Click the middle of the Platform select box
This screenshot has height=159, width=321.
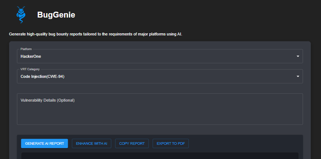coord(160,56)
